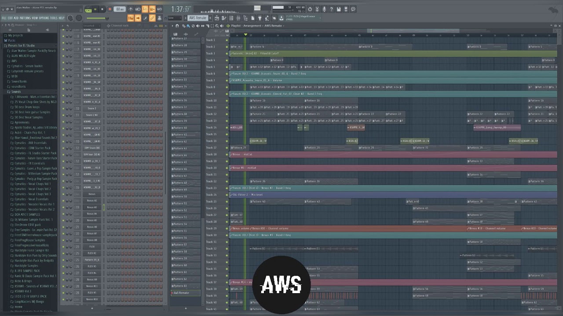This screenshot has width=563, height=316.
Task: Click the tempo display showing 88
Action: coord(120,9)
